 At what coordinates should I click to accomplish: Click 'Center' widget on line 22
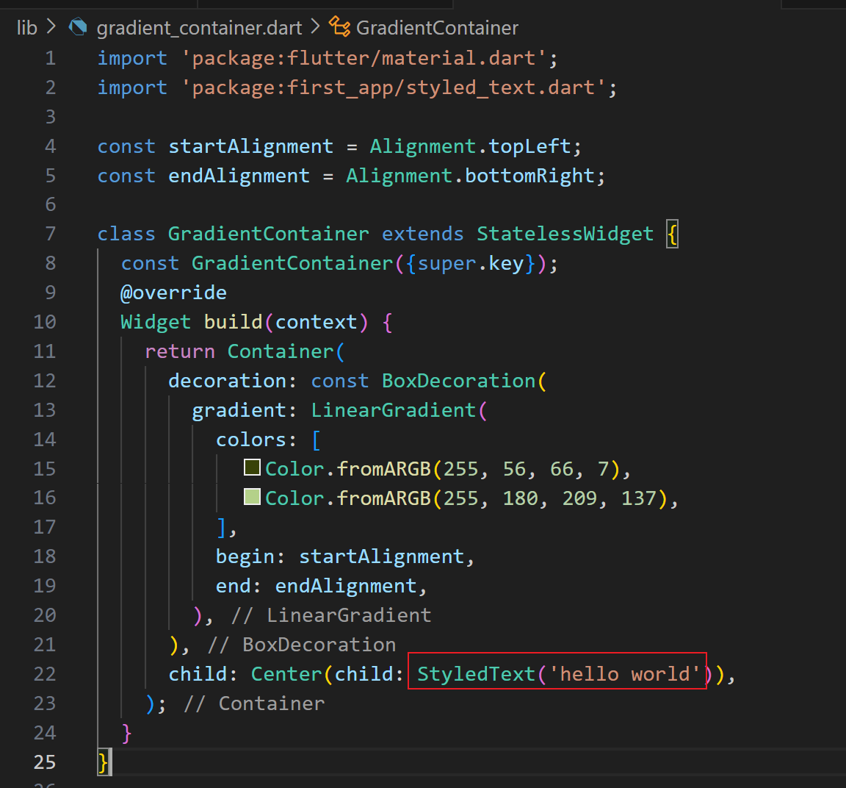[x=286, y=674]
